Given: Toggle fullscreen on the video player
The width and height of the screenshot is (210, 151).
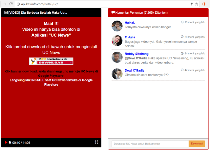Looking at the screenshot, I should 96,142.
